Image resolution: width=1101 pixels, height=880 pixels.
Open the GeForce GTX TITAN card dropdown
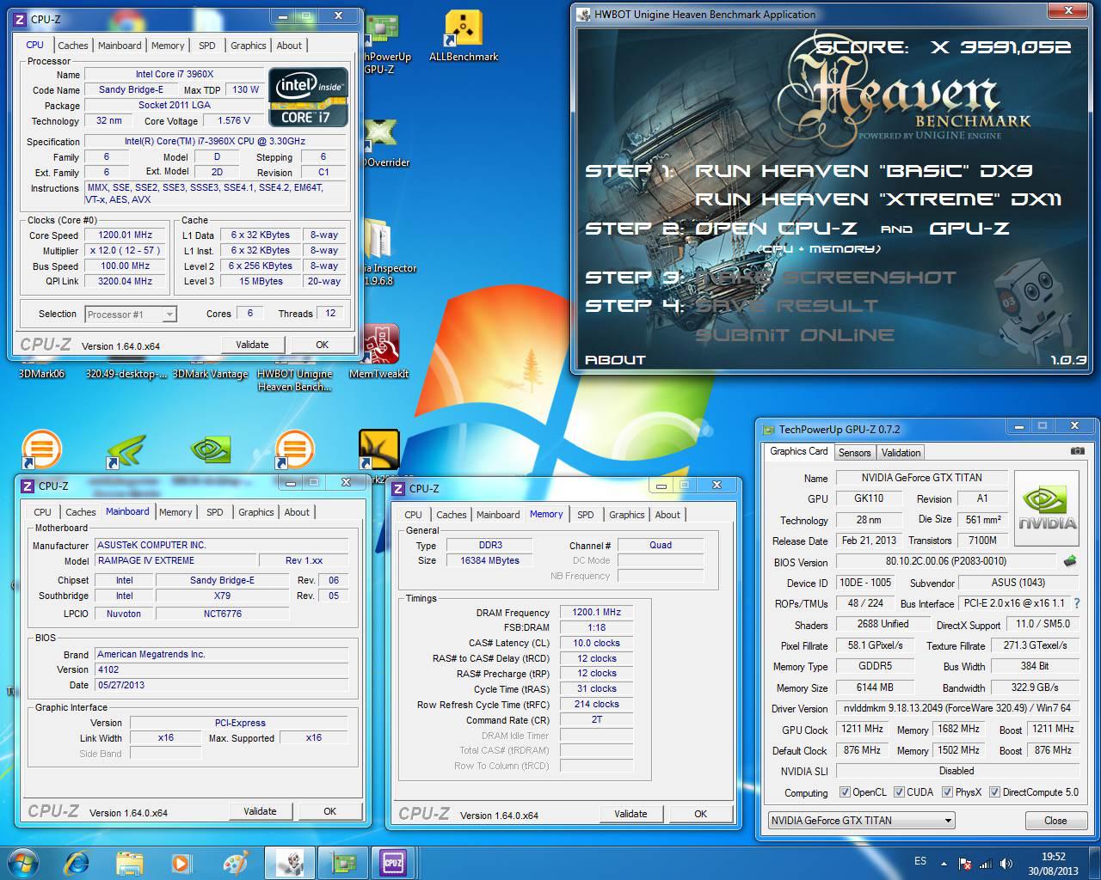861,821
